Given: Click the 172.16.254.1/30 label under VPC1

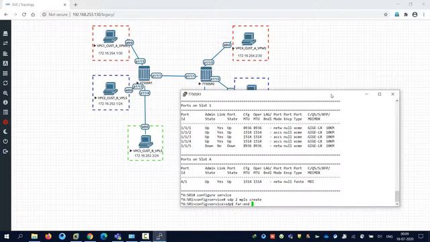Looking at the screenshot, I should click(x=110, y=53).
